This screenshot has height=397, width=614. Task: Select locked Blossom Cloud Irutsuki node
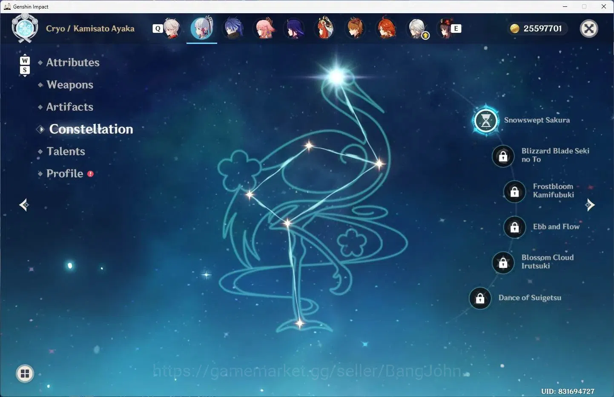[x=503, y=262]
